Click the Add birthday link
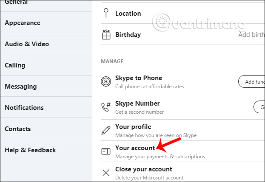Screen dimensions: 265x182 (x=251, y=35)
